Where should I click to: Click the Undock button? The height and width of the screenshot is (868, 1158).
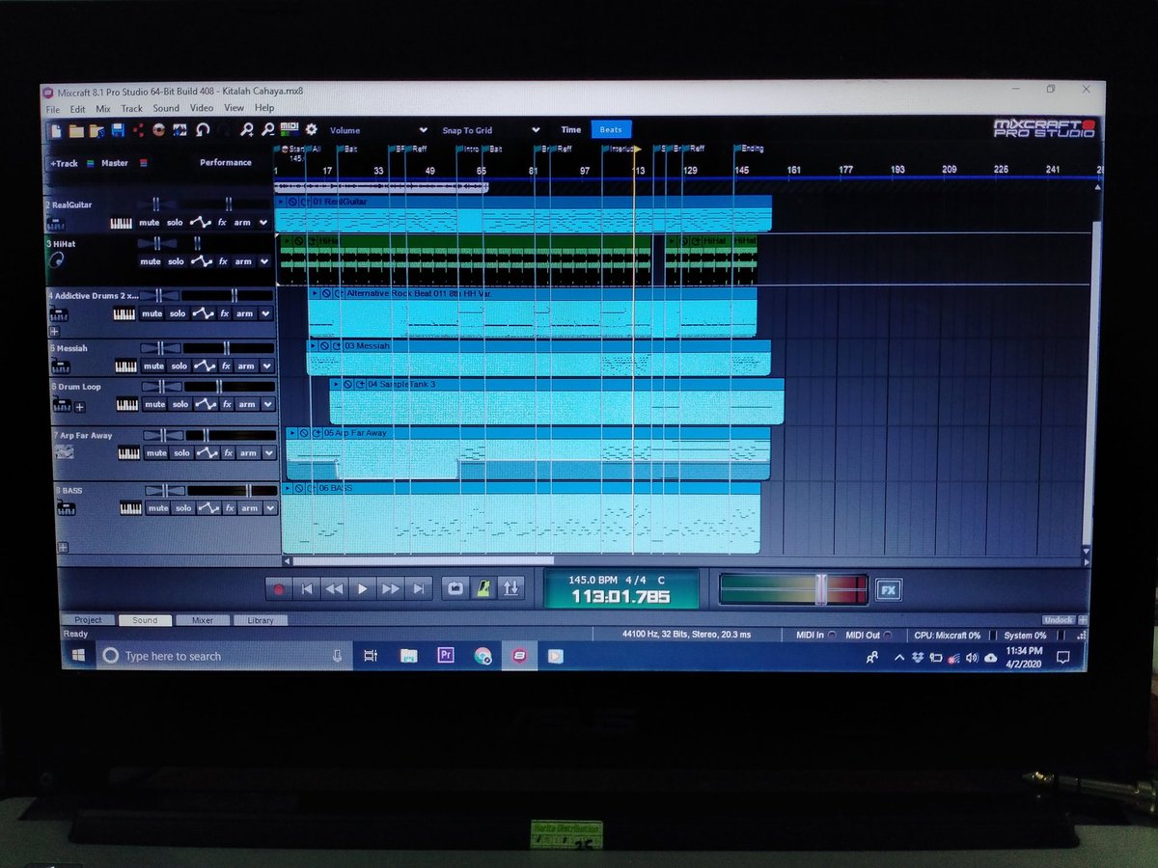coord(1059,620)
